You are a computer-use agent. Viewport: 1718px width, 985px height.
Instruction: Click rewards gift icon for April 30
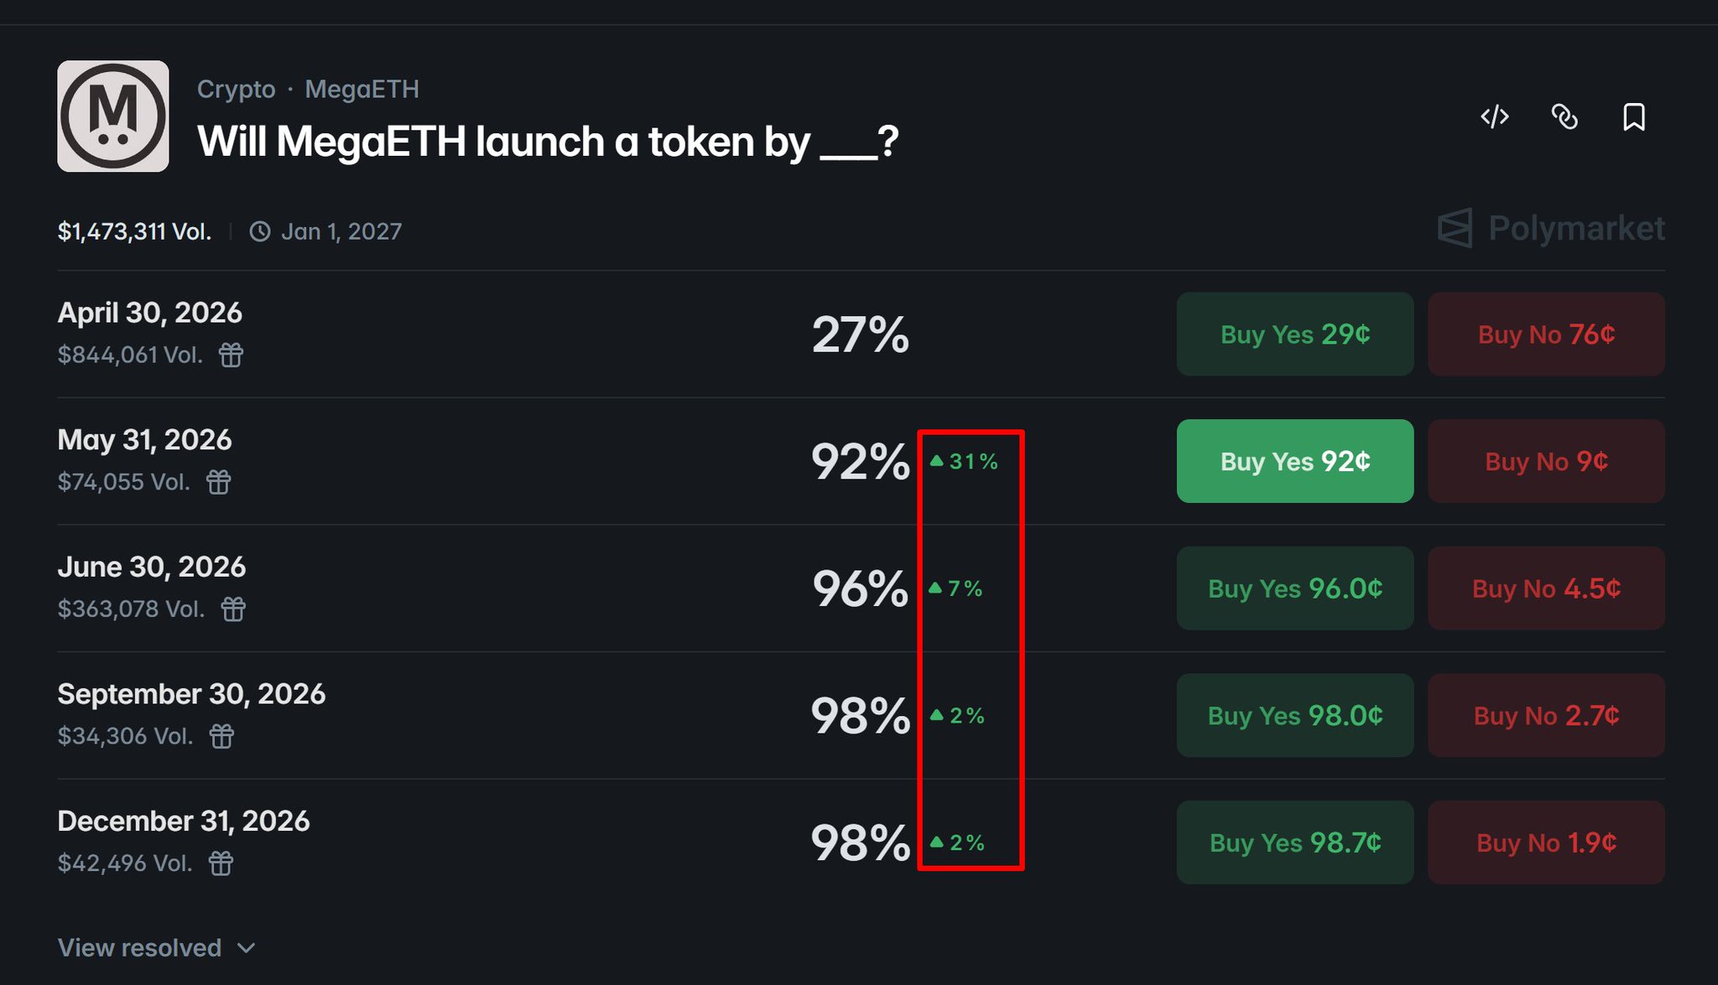(x=231, y=355)
